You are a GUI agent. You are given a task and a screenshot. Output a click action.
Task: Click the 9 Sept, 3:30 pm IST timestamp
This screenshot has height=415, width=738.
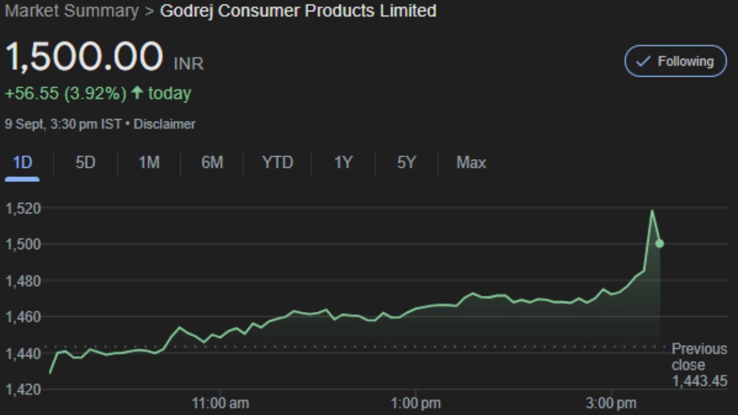coord(63,124)
